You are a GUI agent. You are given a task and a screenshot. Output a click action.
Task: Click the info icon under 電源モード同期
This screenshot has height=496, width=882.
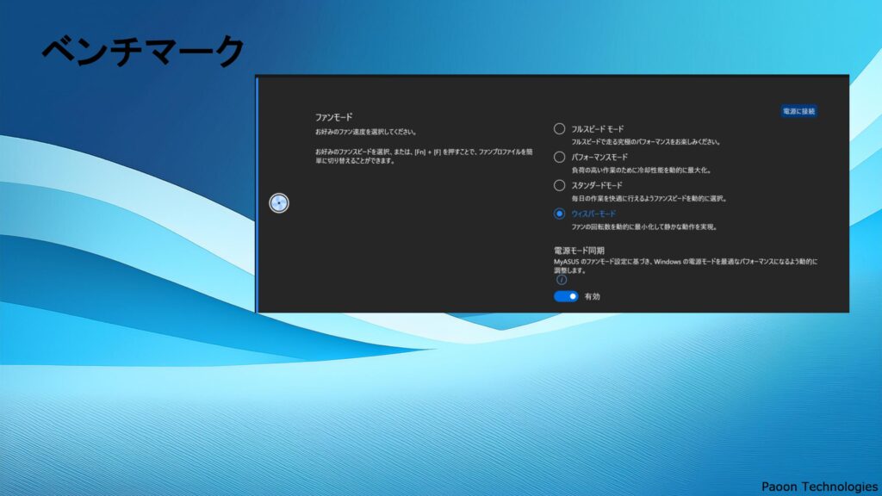(x=562, y=280)
